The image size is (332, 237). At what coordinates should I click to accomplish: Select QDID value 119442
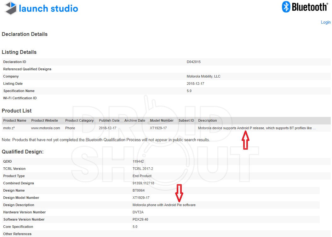pyautogui.click(x=138, y=161)
